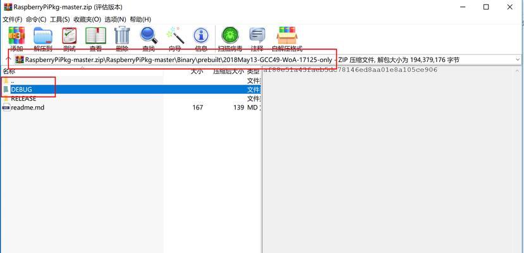Click the View (查看) book icon

pyautogui.click(x=95, y=35)
